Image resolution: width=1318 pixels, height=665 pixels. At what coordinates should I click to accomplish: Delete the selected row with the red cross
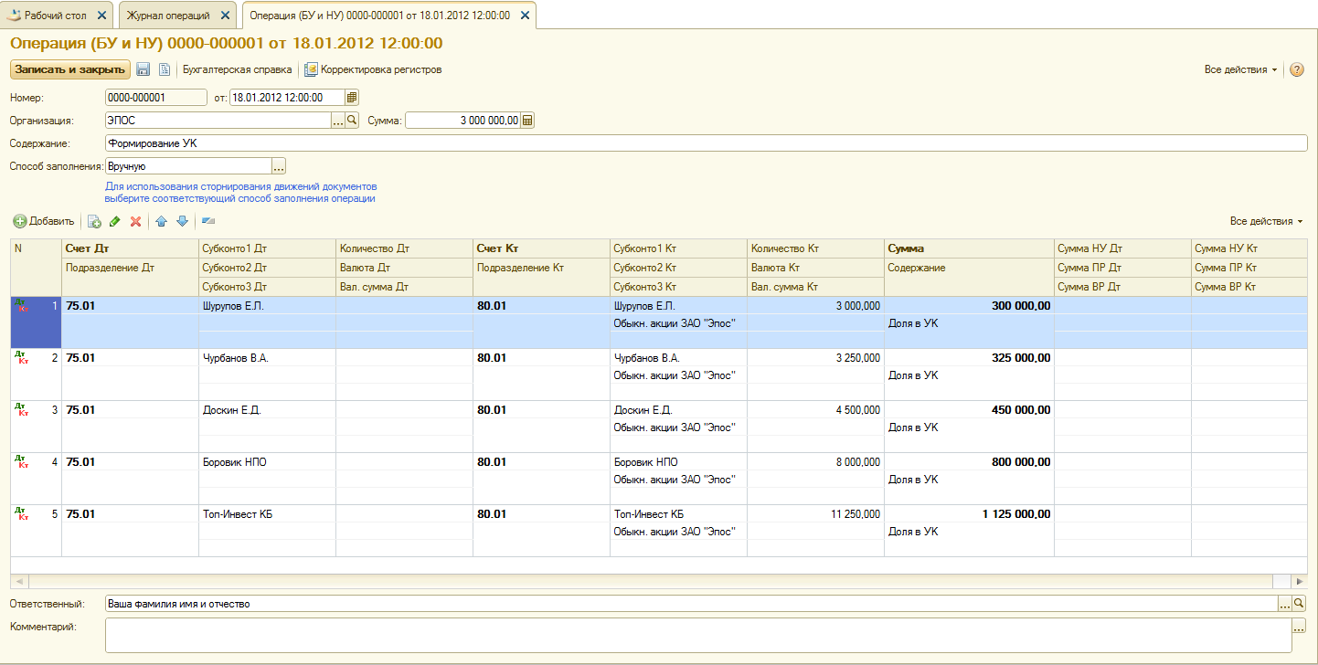[x=135, y=221]
